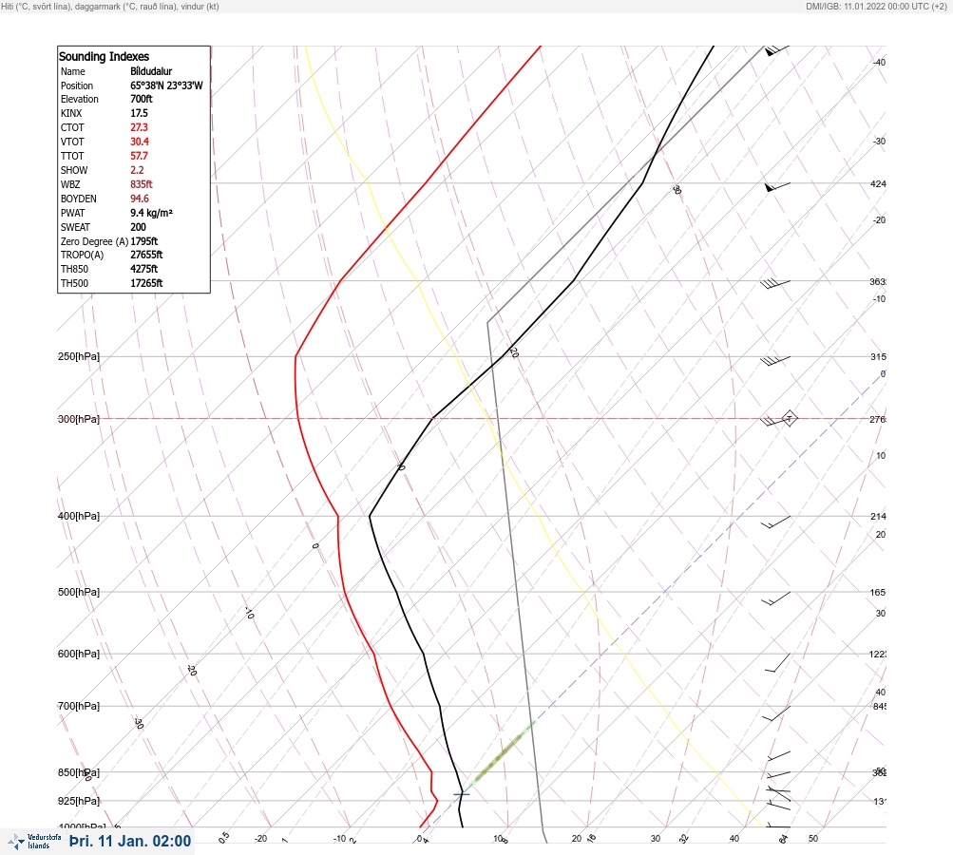This screenshot has height=855, width=953.
Task: Click the 'Elevation' label
Action: (79, 99)
